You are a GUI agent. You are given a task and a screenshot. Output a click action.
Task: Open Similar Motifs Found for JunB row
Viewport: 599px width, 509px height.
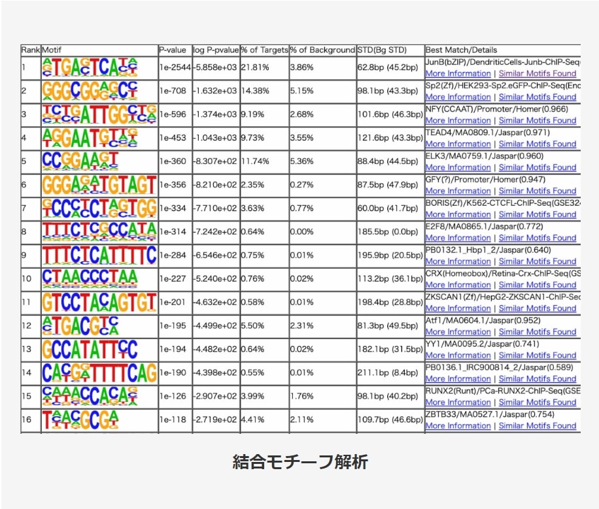(x=538, y=73)
